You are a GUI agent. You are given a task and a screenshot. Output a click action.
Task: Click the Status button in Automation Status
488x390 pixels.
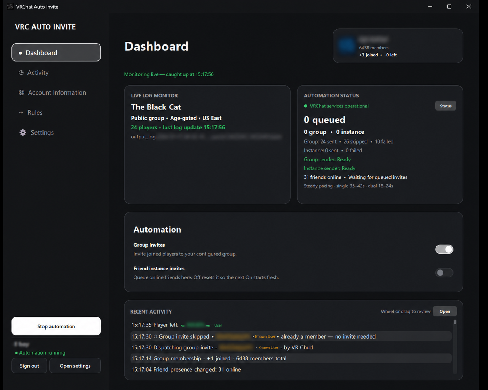446,106
